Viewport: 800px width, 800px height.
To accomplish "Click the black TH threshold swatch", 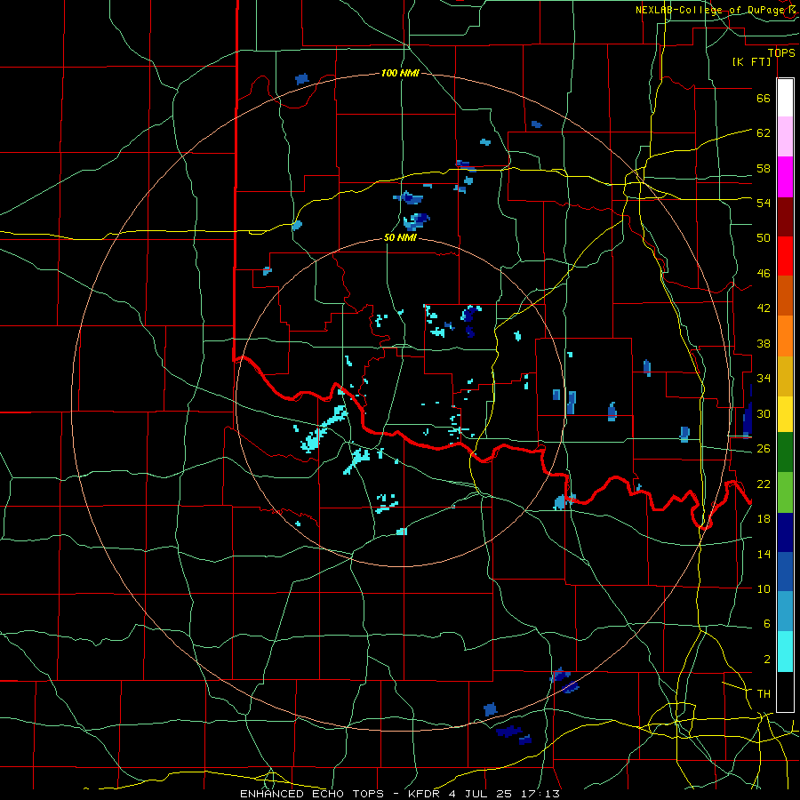I will coord(785,692).
